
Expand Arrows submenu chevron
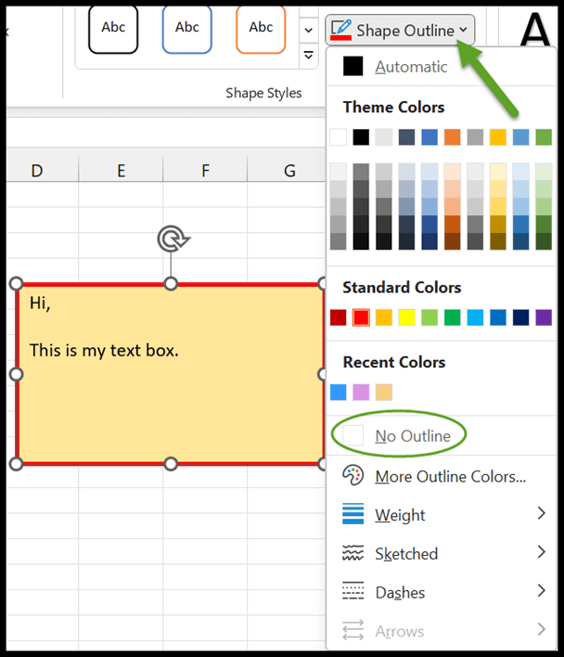pyautogui.click(x=542, y=629)
